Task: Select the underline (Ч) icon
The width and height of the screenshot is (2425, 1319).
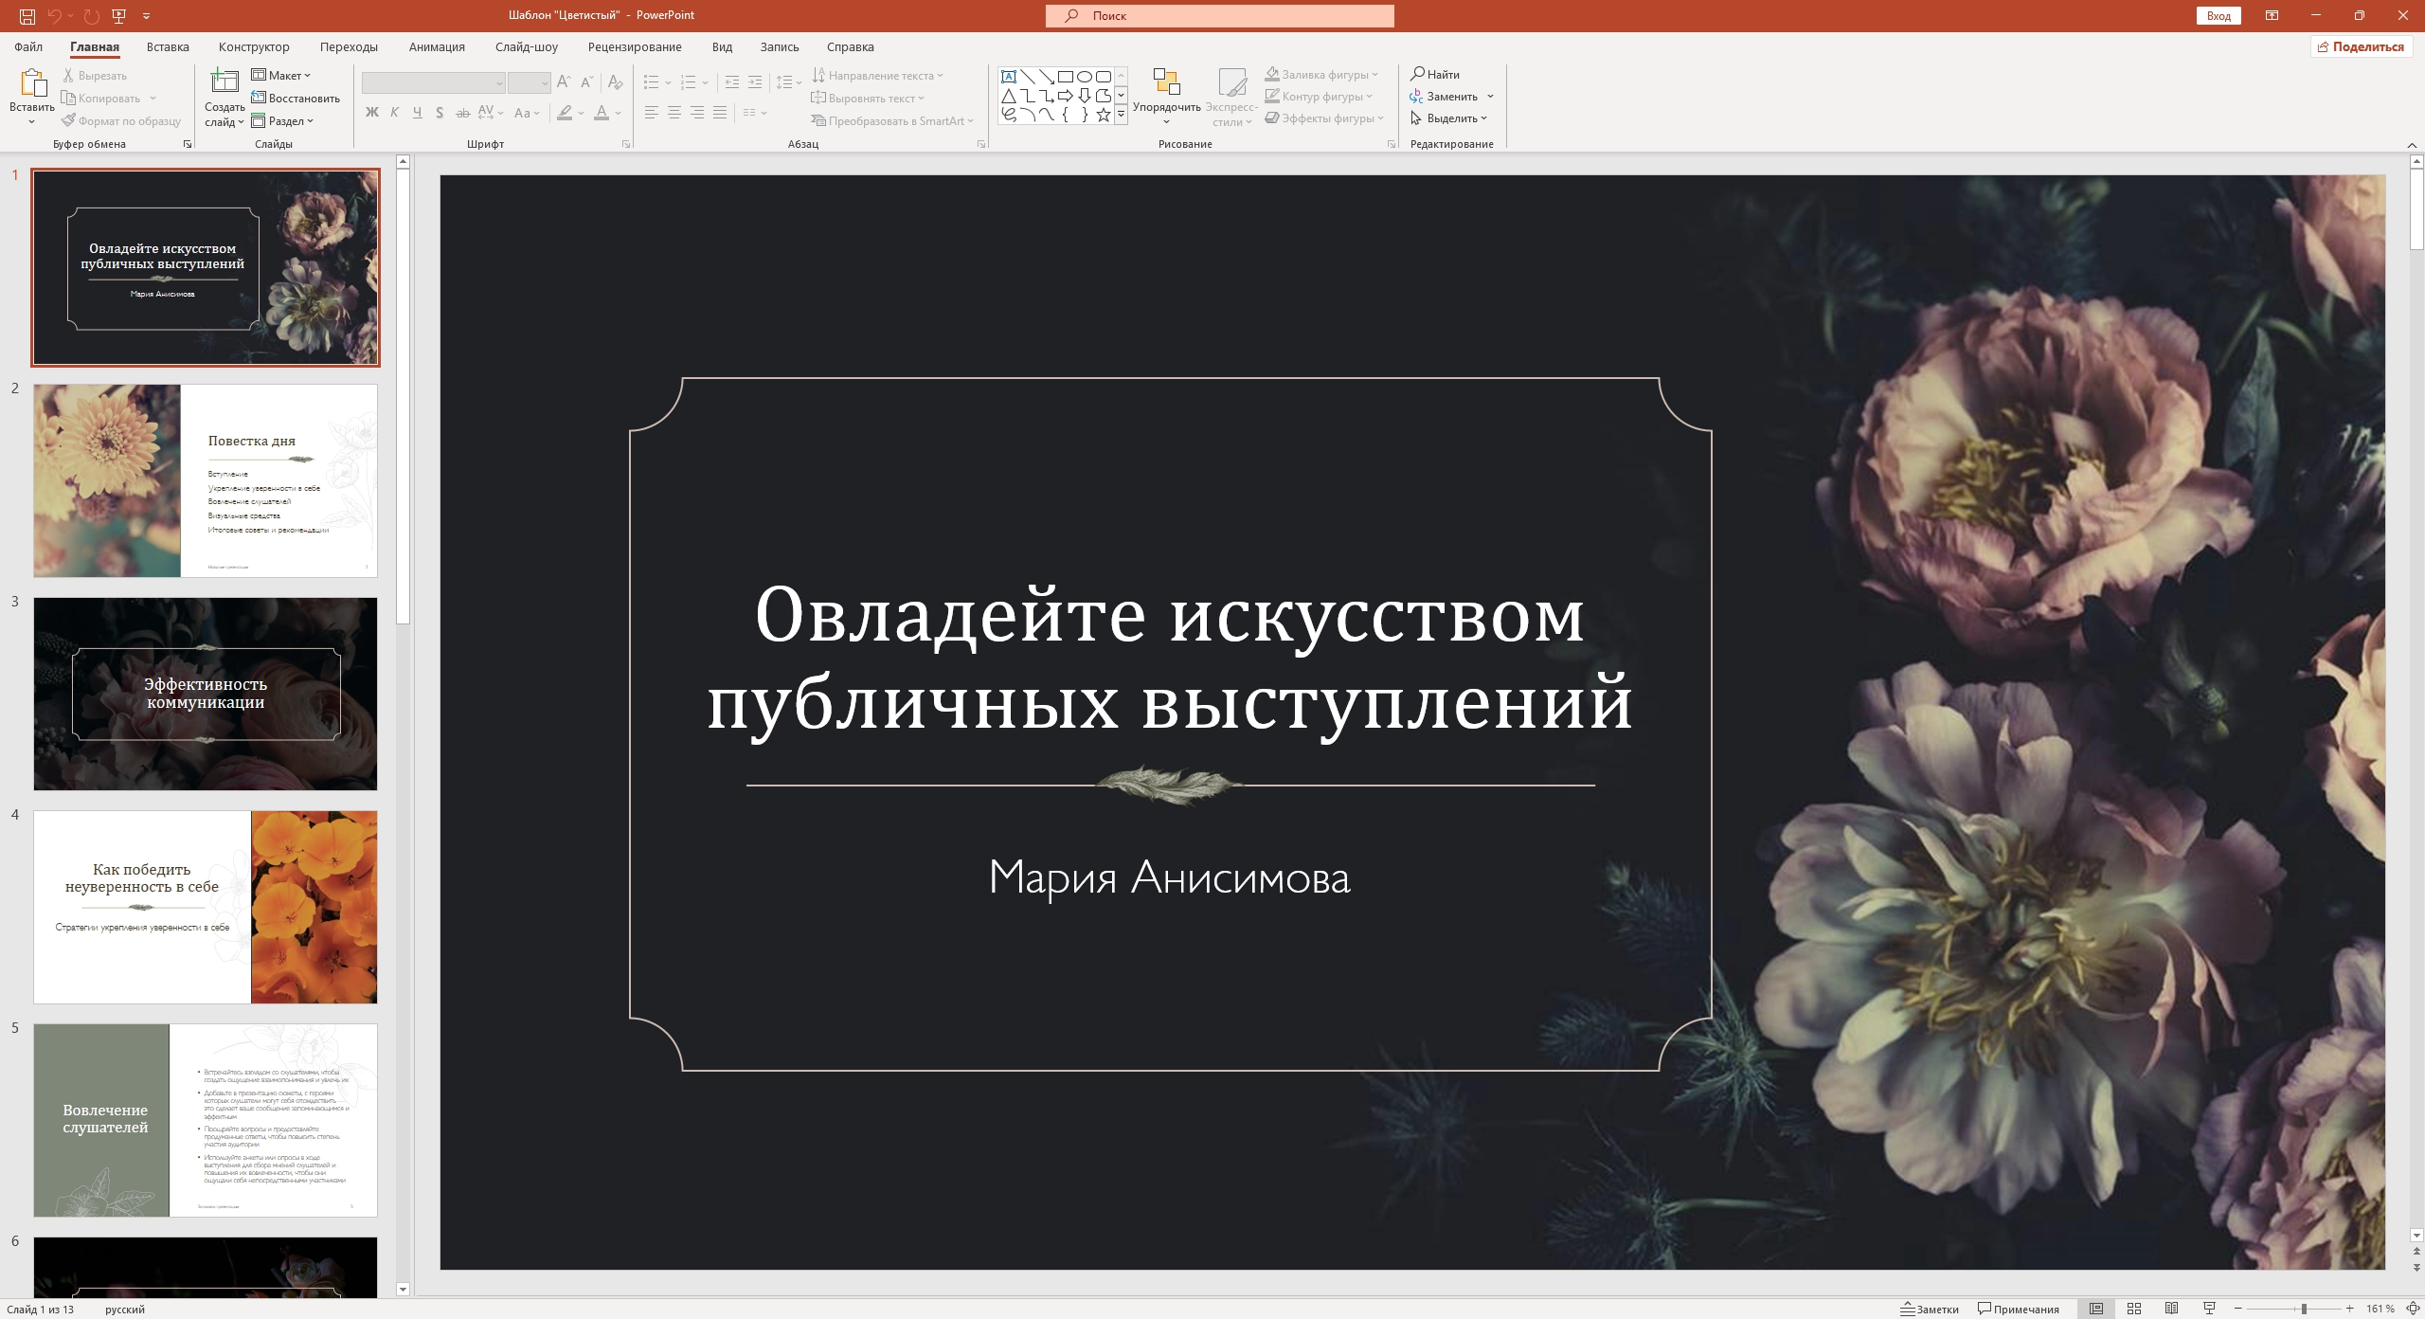Action: pyautogui.click(x=417, y=112)
